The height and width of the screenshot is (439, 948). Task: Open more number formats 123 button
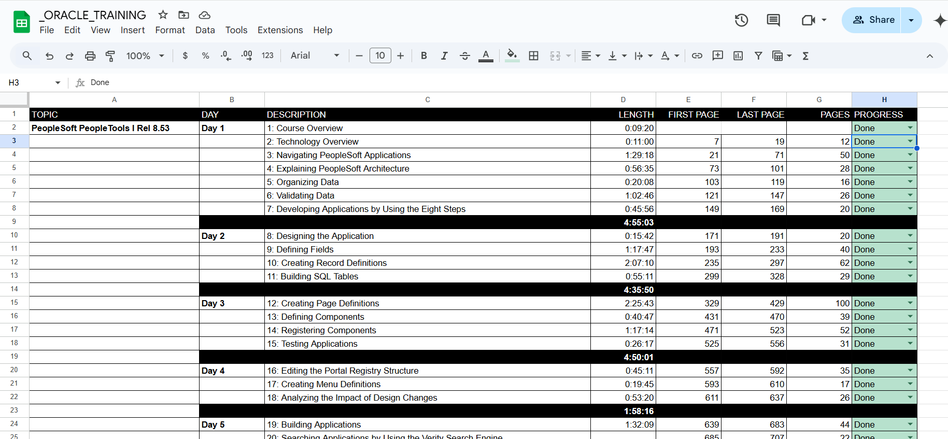[267, 55]
